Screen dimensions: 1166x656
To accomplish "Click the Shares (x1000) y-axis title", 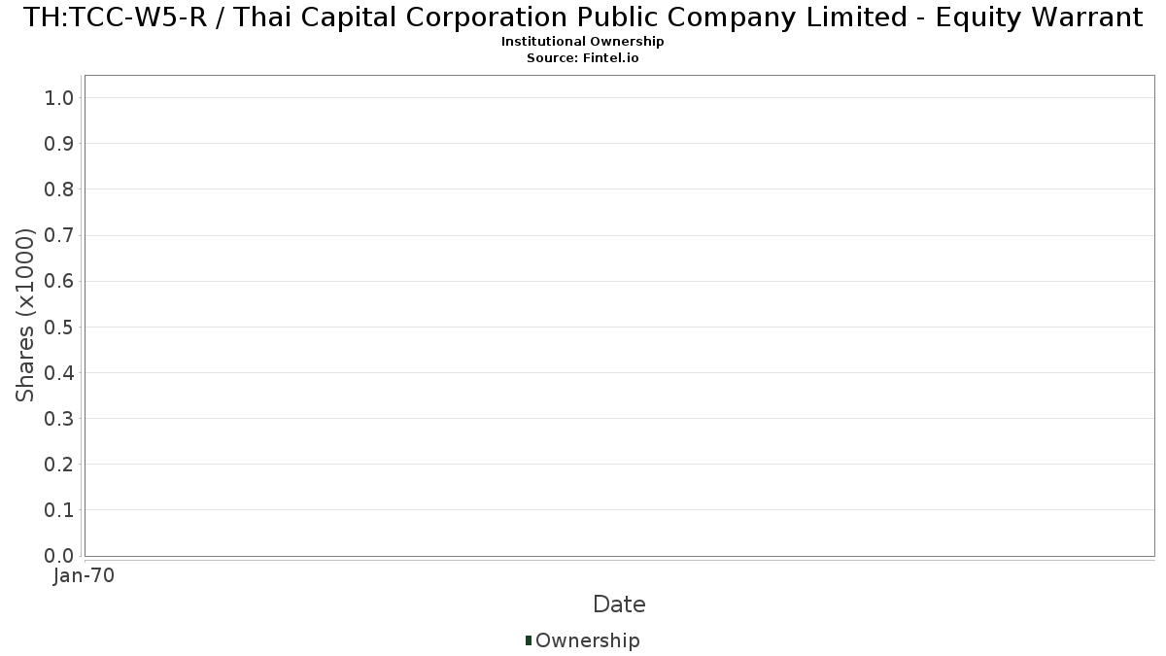I will click(26, 315).
